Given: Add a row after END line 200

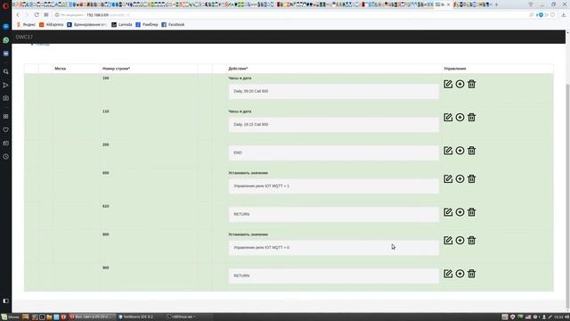Looking at the screenshot, I should (460, 151).
